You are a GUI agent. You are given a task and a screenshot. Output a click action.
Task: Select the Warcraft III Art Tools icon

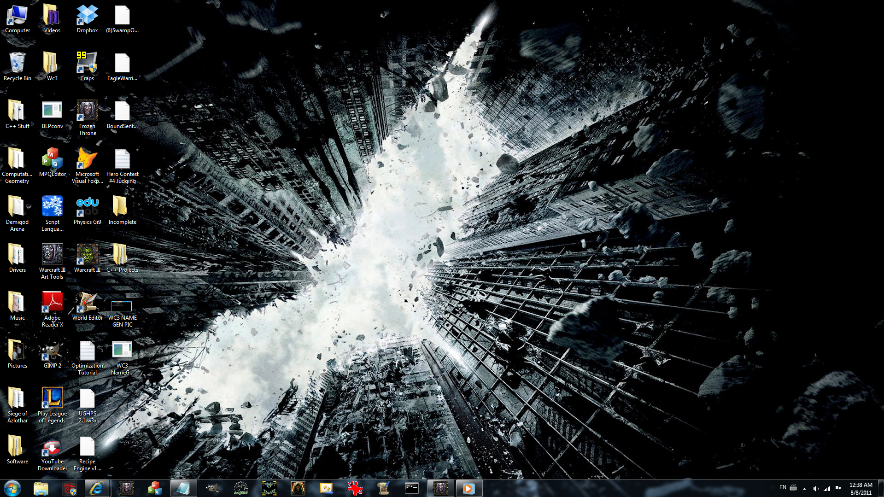point(53,261)
